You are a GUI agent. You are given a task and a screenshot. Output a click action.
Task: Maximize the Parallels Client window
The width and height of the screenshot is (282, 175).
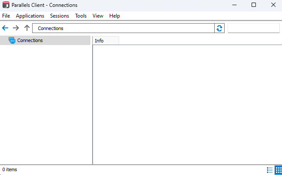tap(254, 5)
